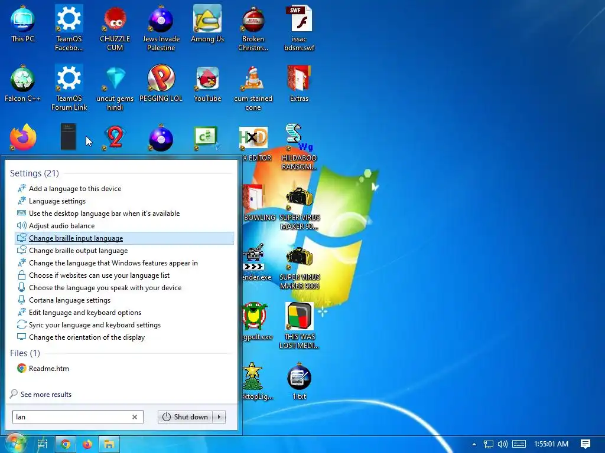Open Task View in taskbar
605x453 pixels.
tap(42, 444)
